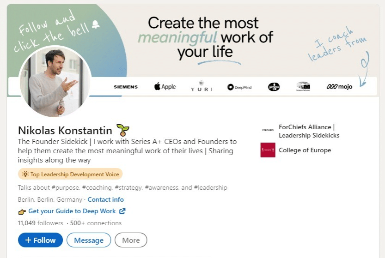This screenshot has height=258, width=385.
Task: Open the Message button
Action: (89, 240)
